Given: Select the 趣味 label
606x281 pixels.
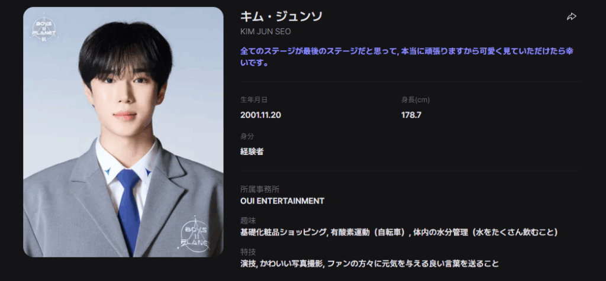Looking at the screenshot, I should click(x=248, y=221).
